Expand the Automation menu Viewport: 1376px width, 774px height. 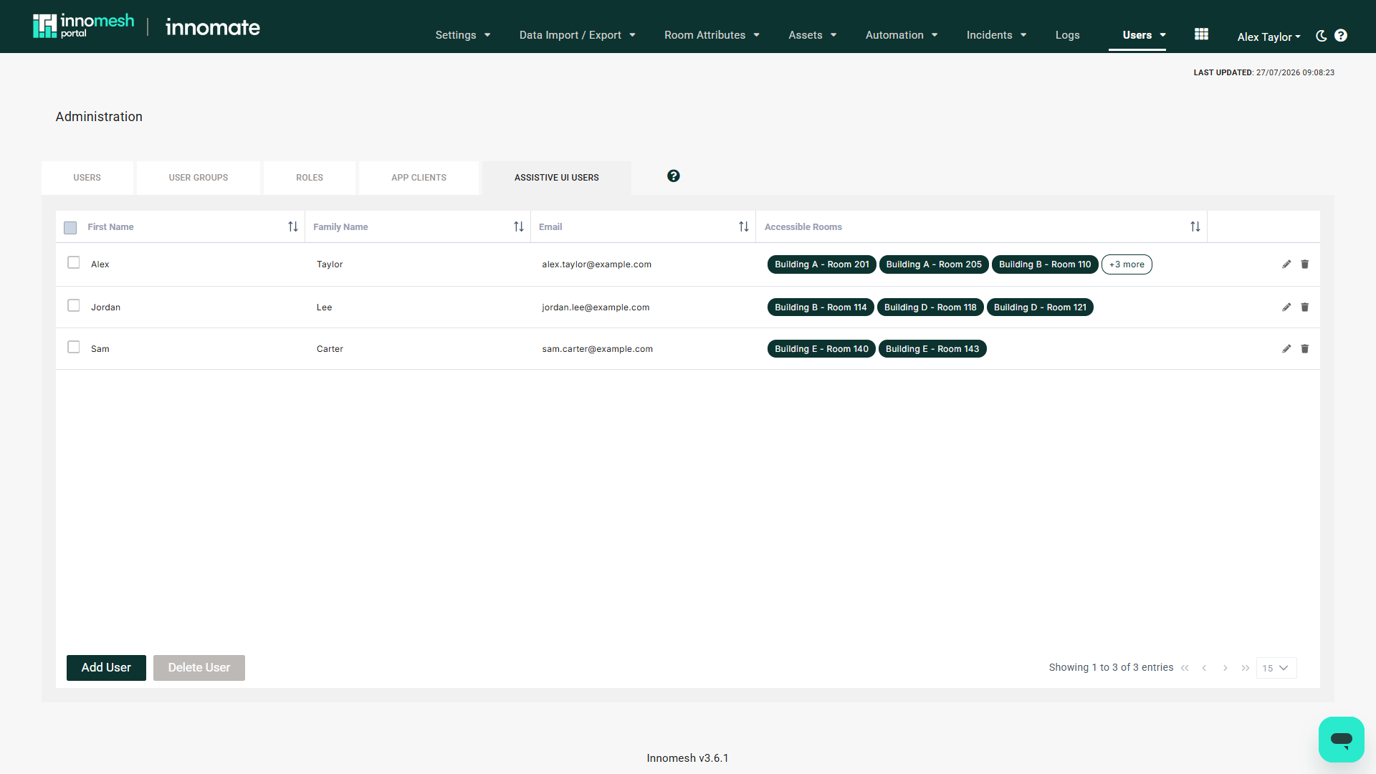click(x=902, y=35)
